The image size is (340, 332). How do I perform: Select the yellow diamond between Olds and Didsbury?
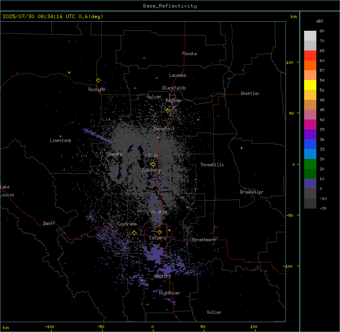tap(153, 164)
